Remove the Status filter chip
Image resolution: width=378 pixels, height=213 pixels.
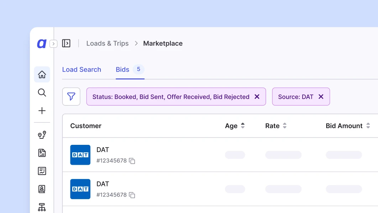pyautogui.click(x=257, y=97)
